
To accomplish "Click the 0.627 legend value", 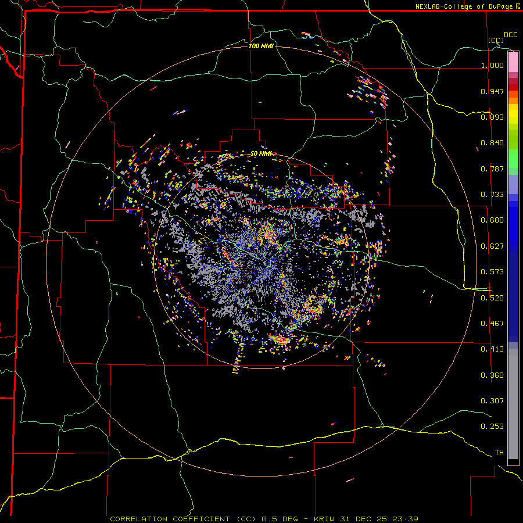I will [492, 246].
